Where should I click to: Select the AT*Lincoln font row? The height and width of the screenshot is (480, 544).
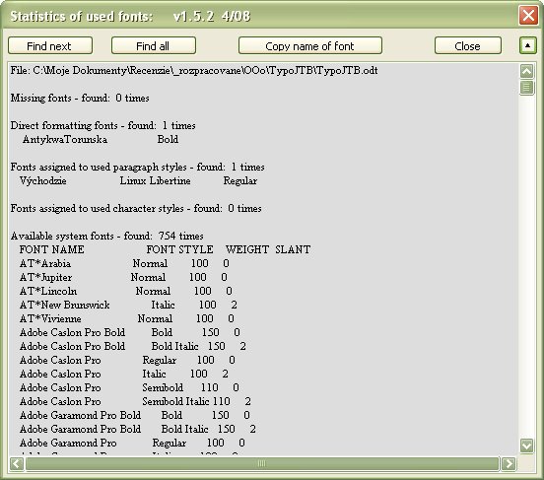(126, 291)
